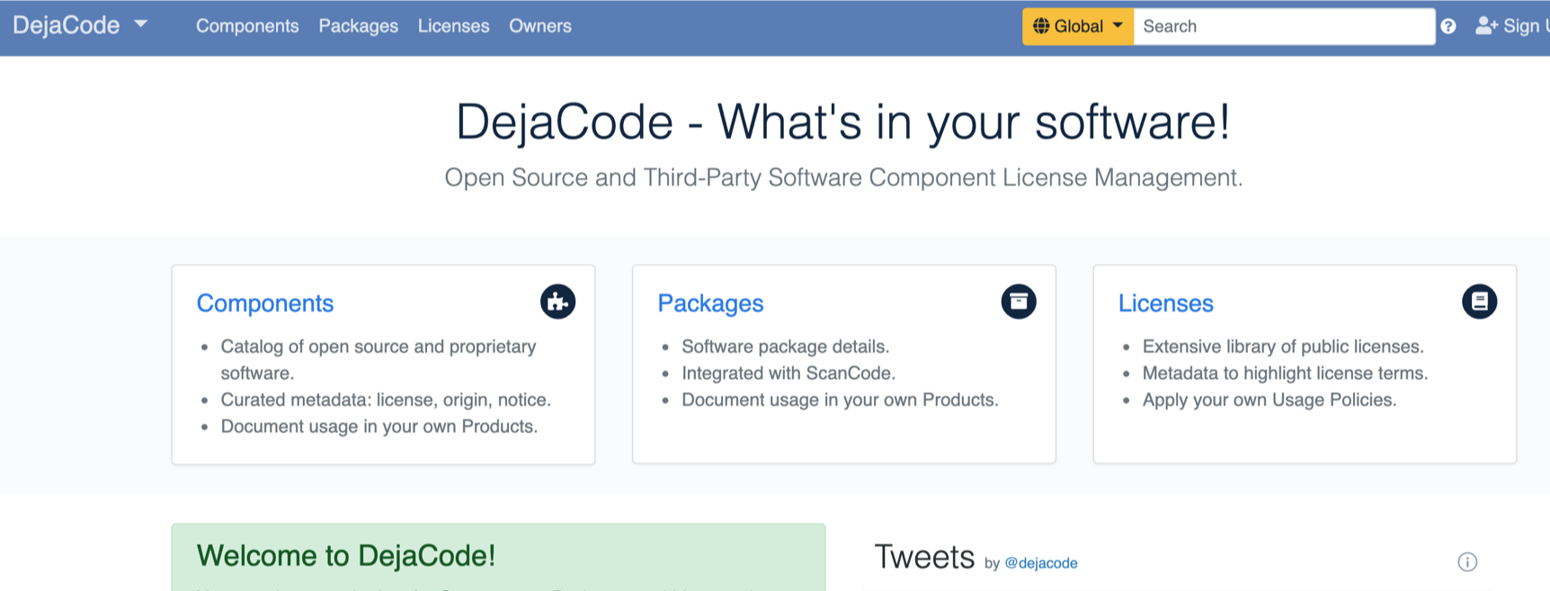
Task: Open Components in the top navigation
Action: (x=247, y=26)
